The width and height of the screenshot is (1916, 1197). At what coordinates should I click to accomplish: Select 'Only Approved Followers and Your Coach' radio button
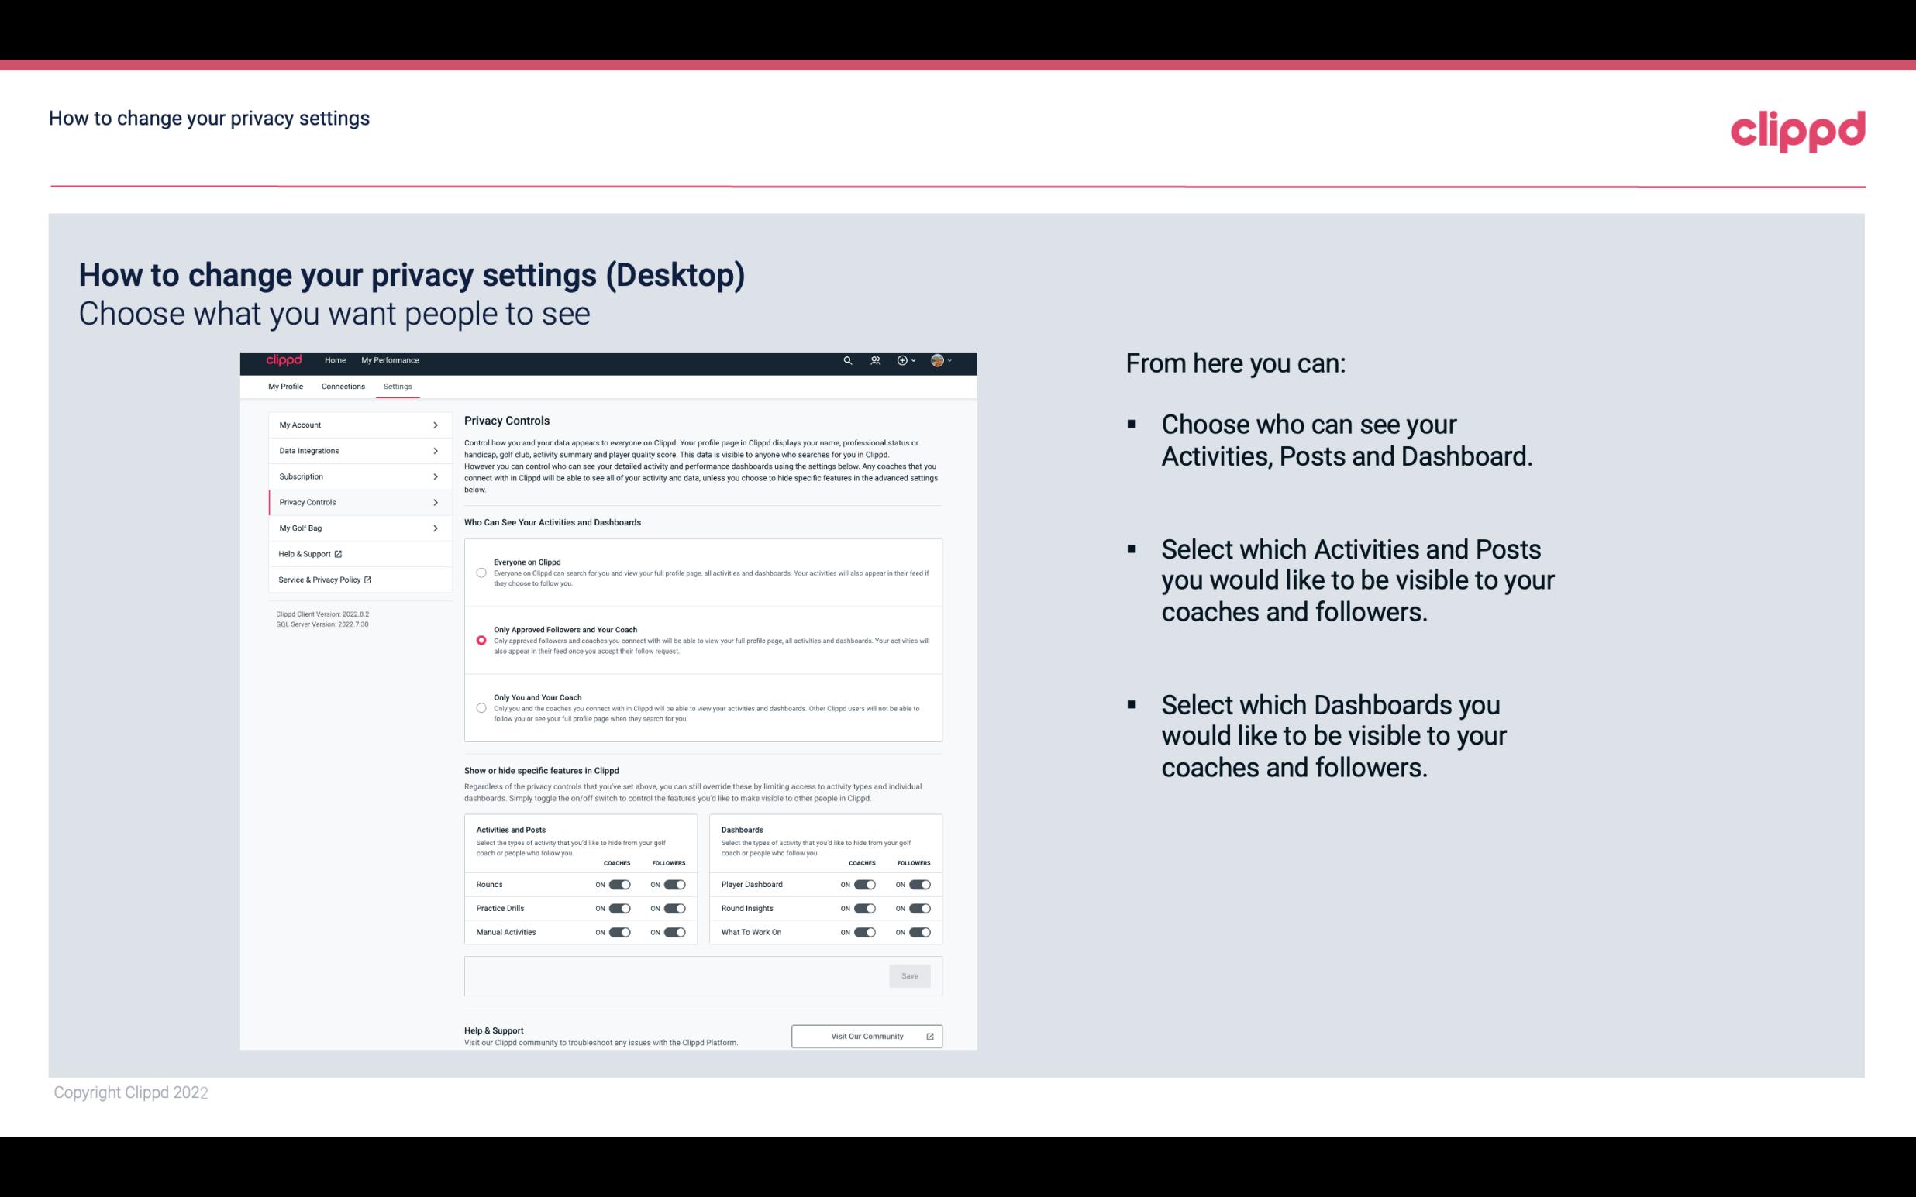coord(480,640)
